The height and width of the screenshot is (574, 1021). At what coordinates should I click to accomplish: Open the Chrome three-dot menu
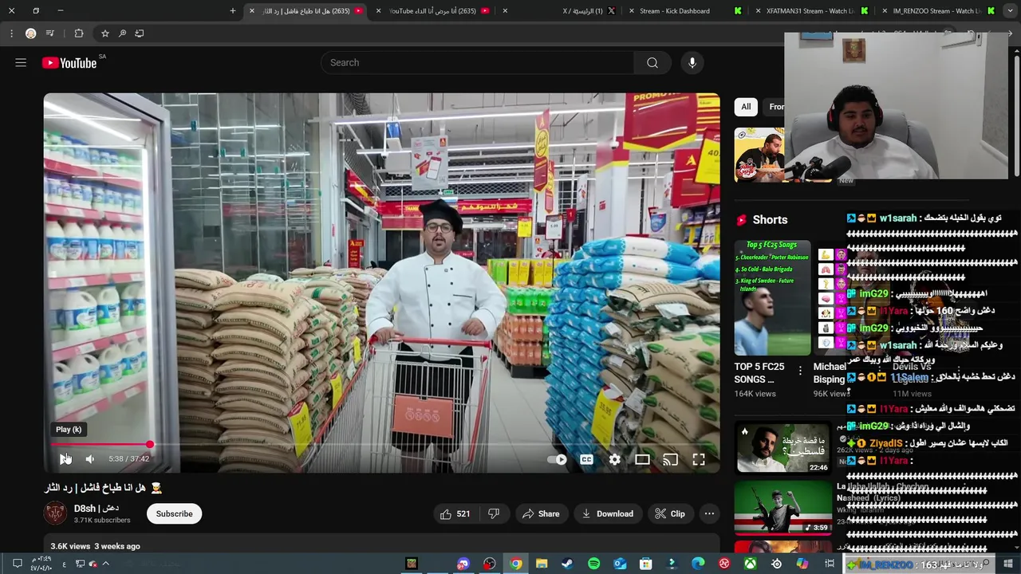(x=11, y=33)
